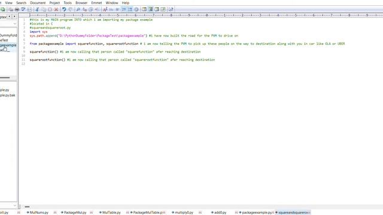Open the ple.py file in file list

tap(5, 90)
